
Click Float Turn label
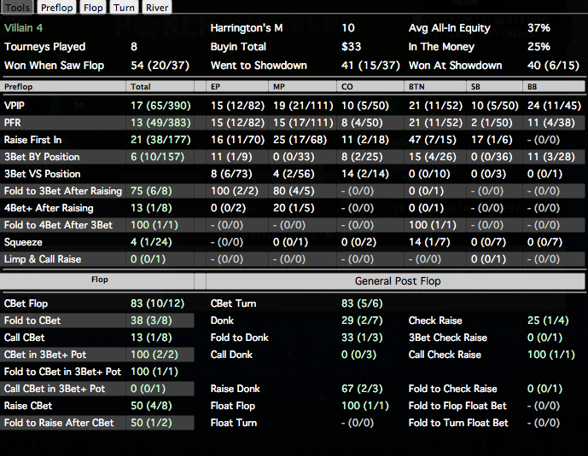tap(234, 423)
